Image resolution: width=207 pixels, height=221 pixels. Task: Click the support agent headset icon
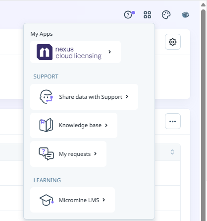(x=46, y=97)
